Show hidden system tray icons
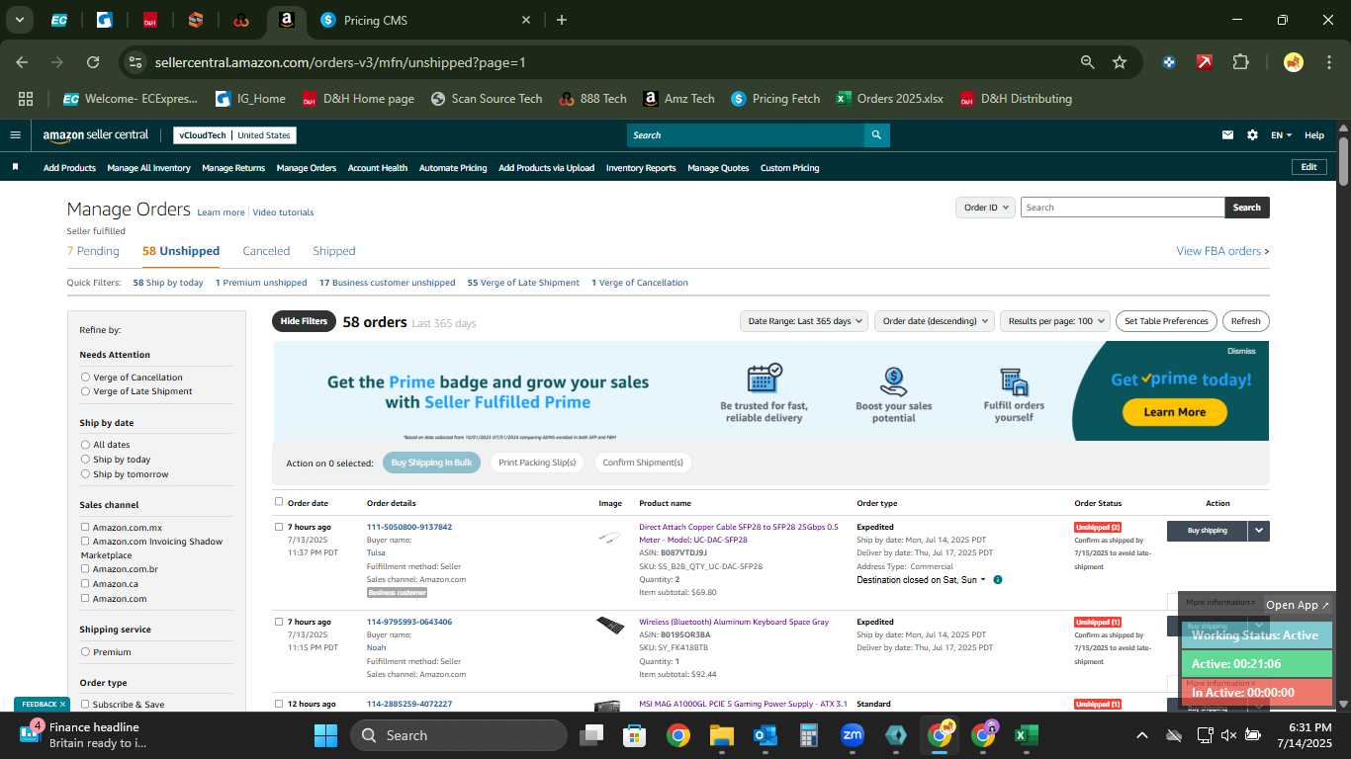 [1141, 735]
